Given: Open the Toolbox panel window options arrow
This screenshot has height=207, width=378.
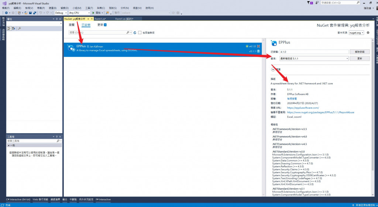Looking at the screenshot, I should coord(54,137).
